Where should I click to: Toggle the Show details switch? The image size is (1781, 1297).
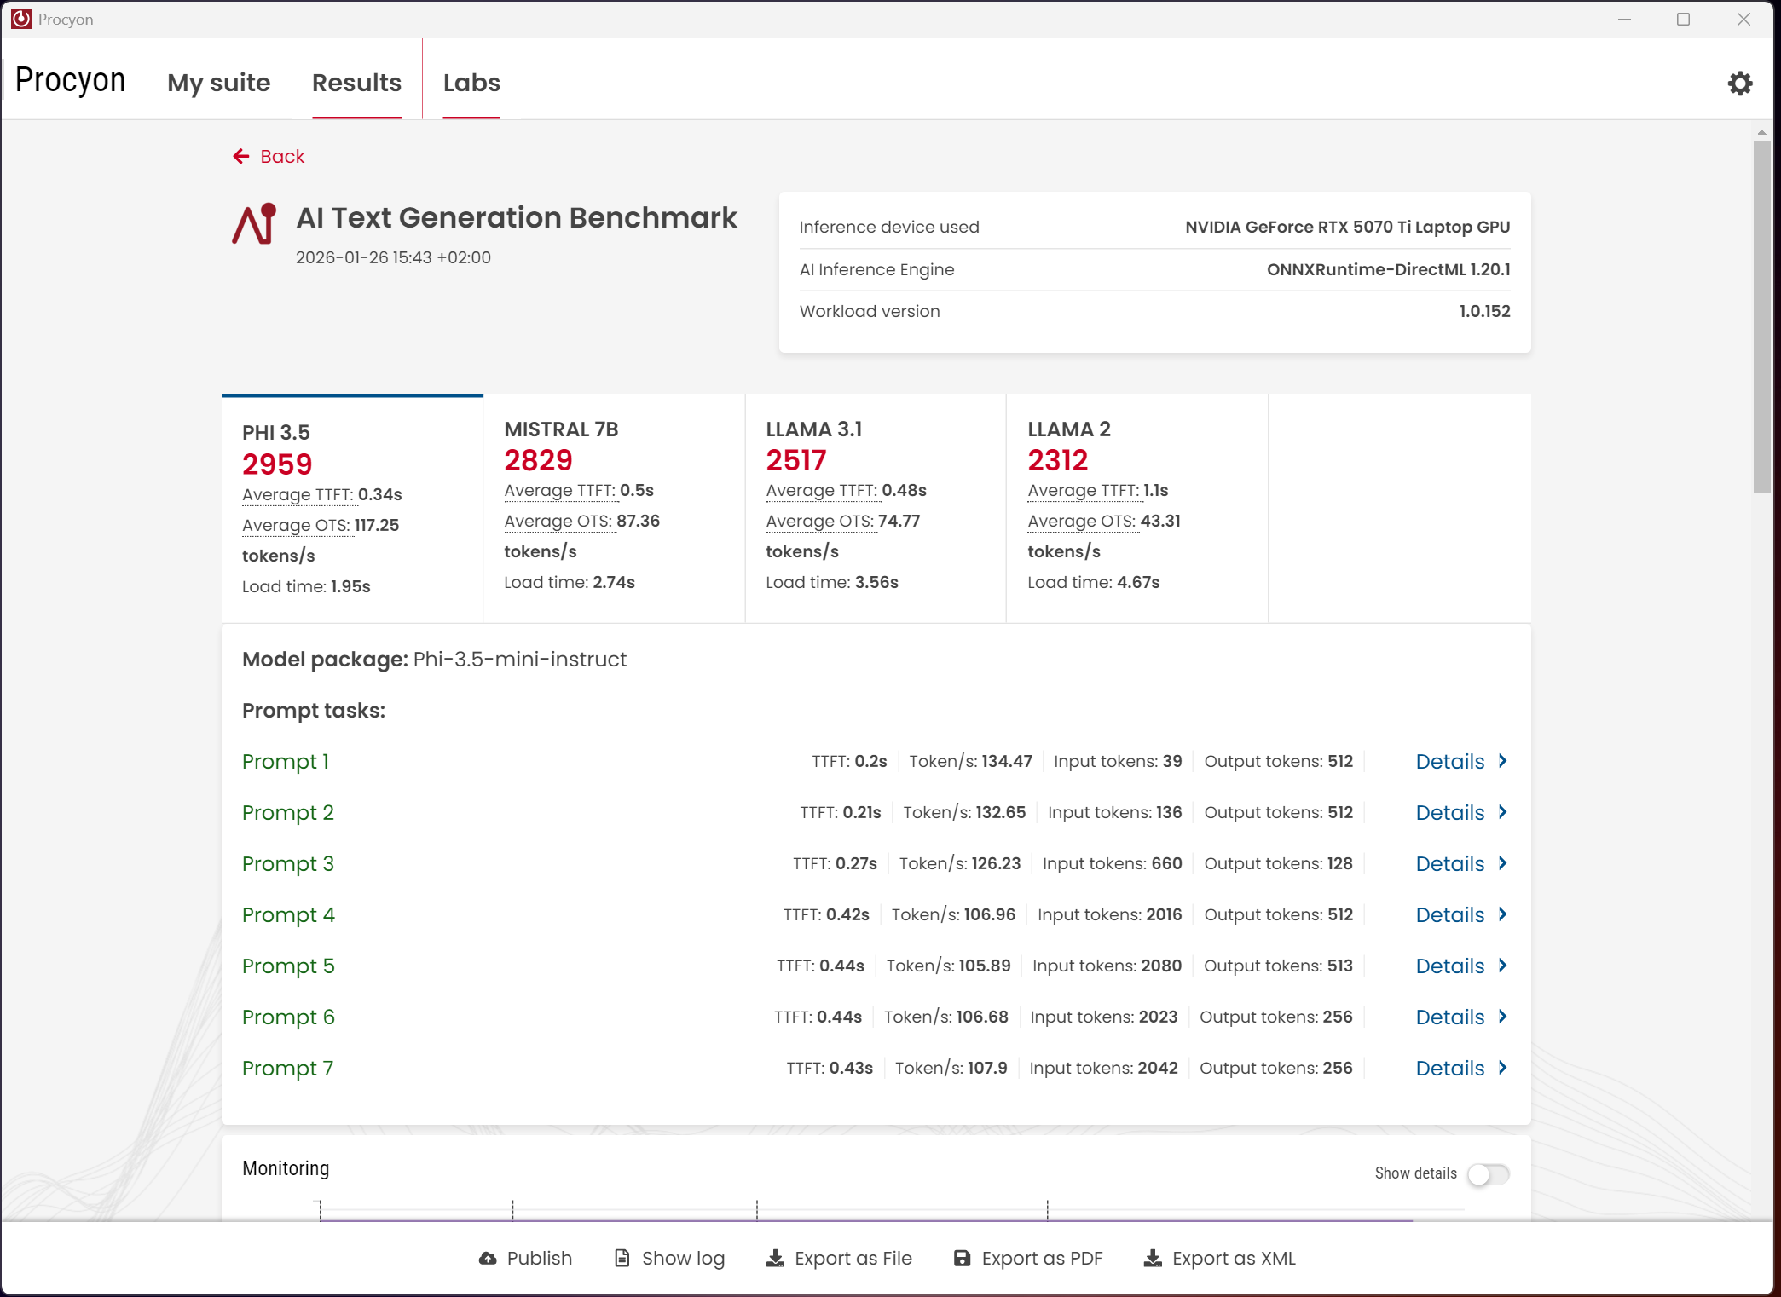[1488, 1173]
